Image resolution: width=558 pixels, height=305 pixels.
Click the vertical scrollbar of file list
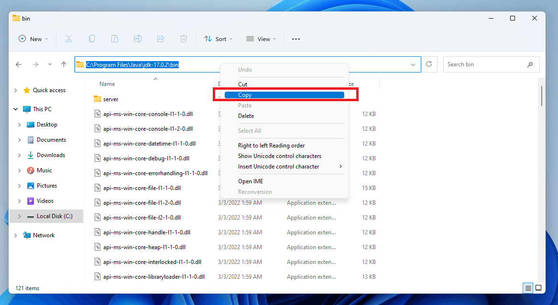(541, 96)
